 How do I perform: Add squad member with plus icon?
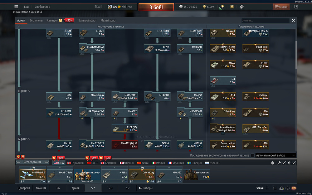pos(267,188)
